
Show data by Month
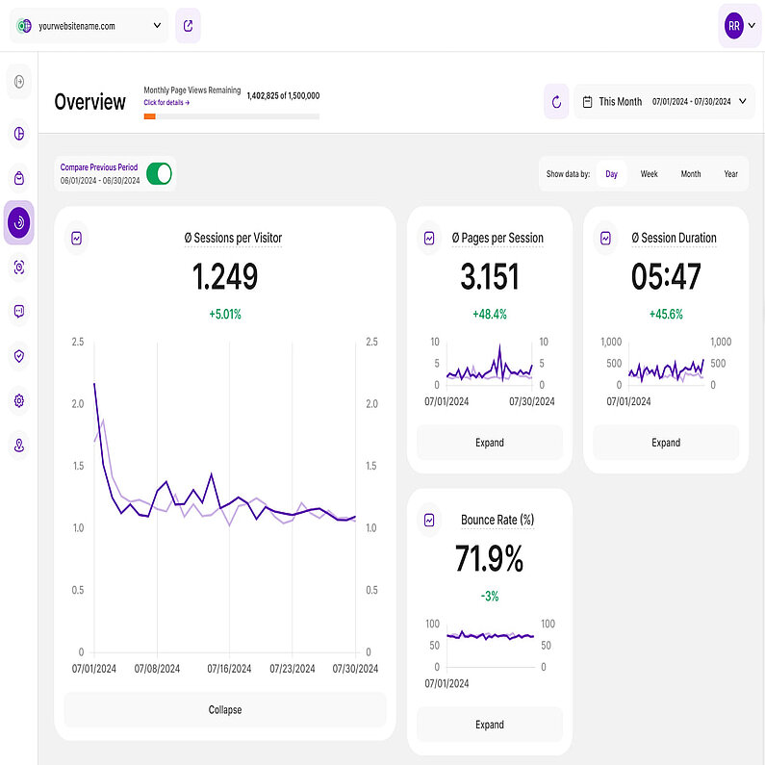(x=690, y=174)
